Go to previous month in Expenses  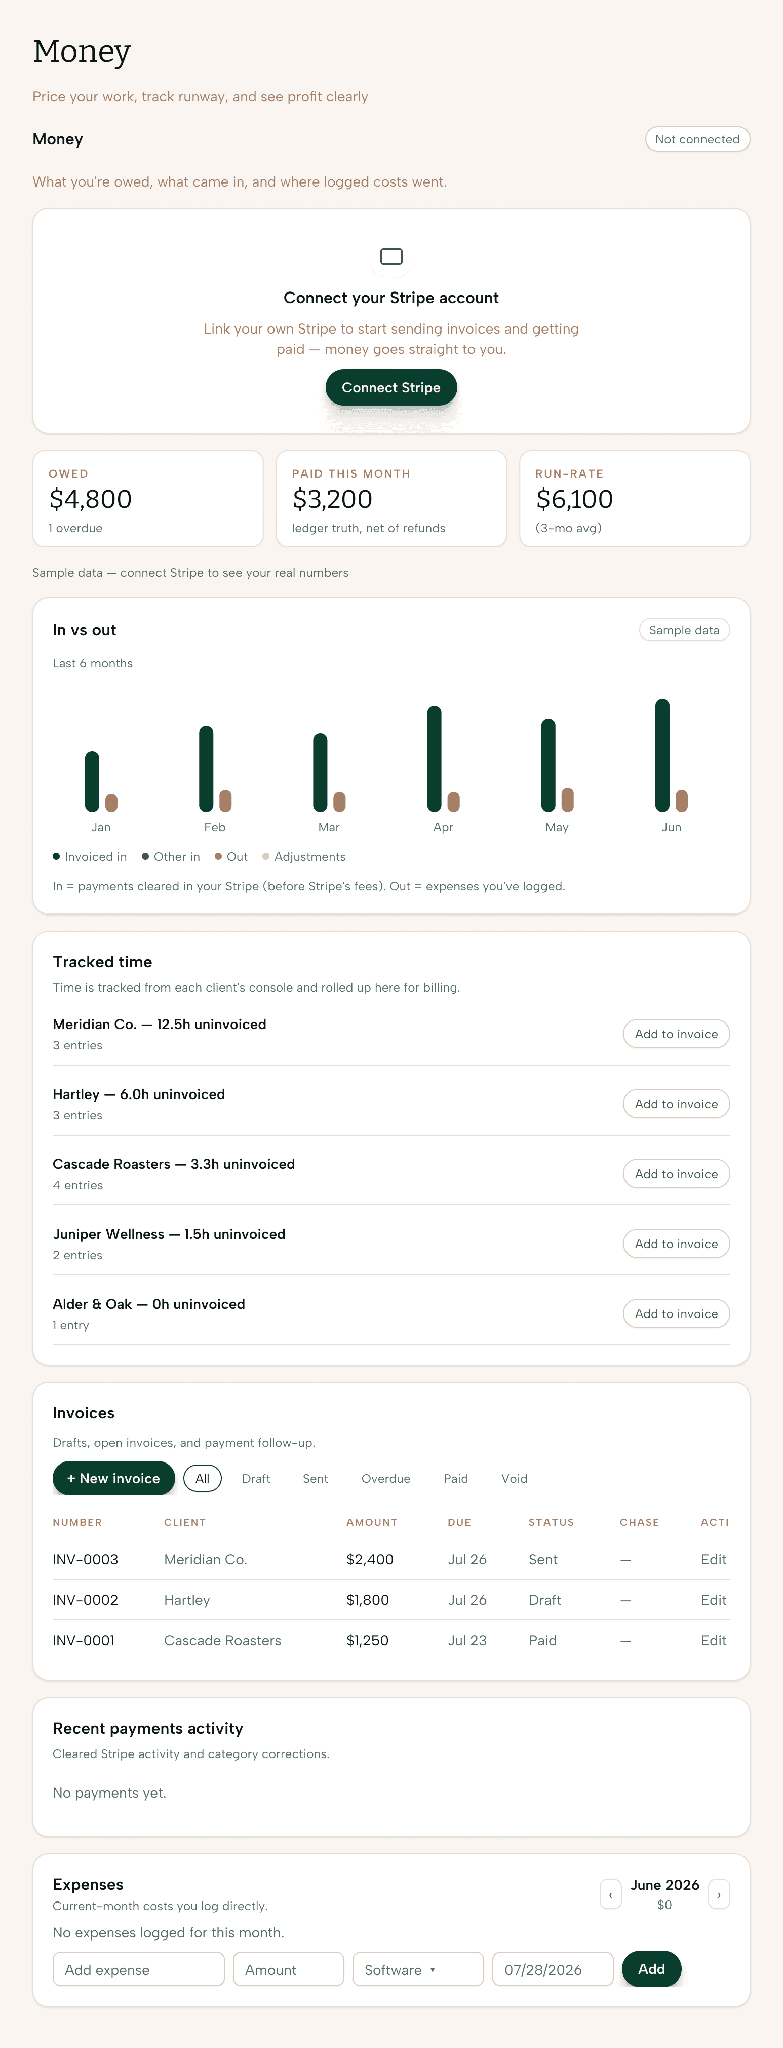click(610, 1894)
